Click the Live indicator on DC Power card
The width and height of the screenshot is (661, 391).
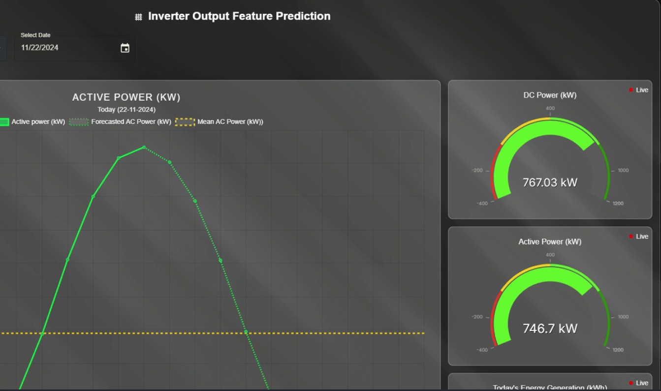tap(638, 90)
